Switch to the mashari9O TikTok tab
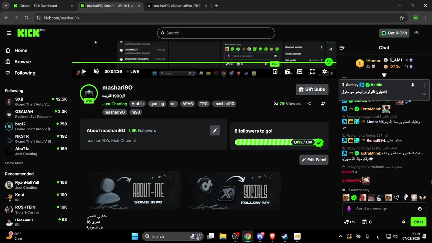The width and height of the screenshot is (432, 243). point(178,6)
